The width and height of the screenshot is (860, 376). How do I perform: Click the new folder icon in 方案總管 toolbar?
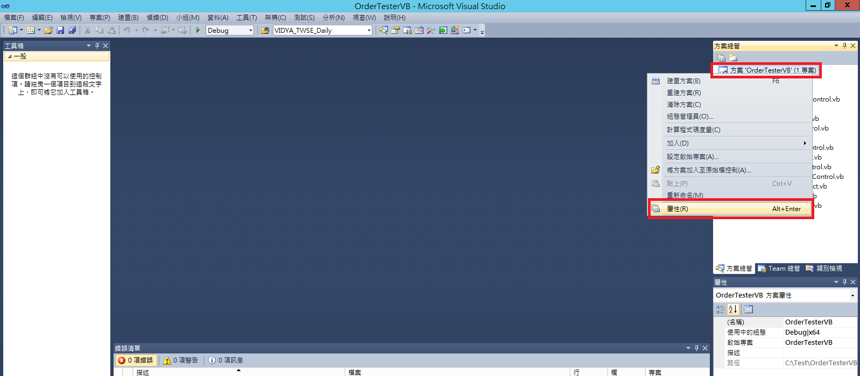(x=733, y=57)
